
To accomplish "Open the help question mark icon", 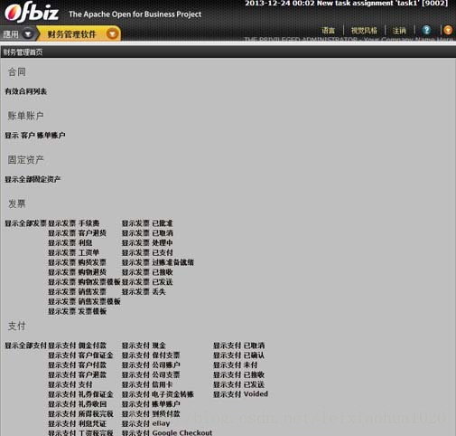I will click(426, 30).
